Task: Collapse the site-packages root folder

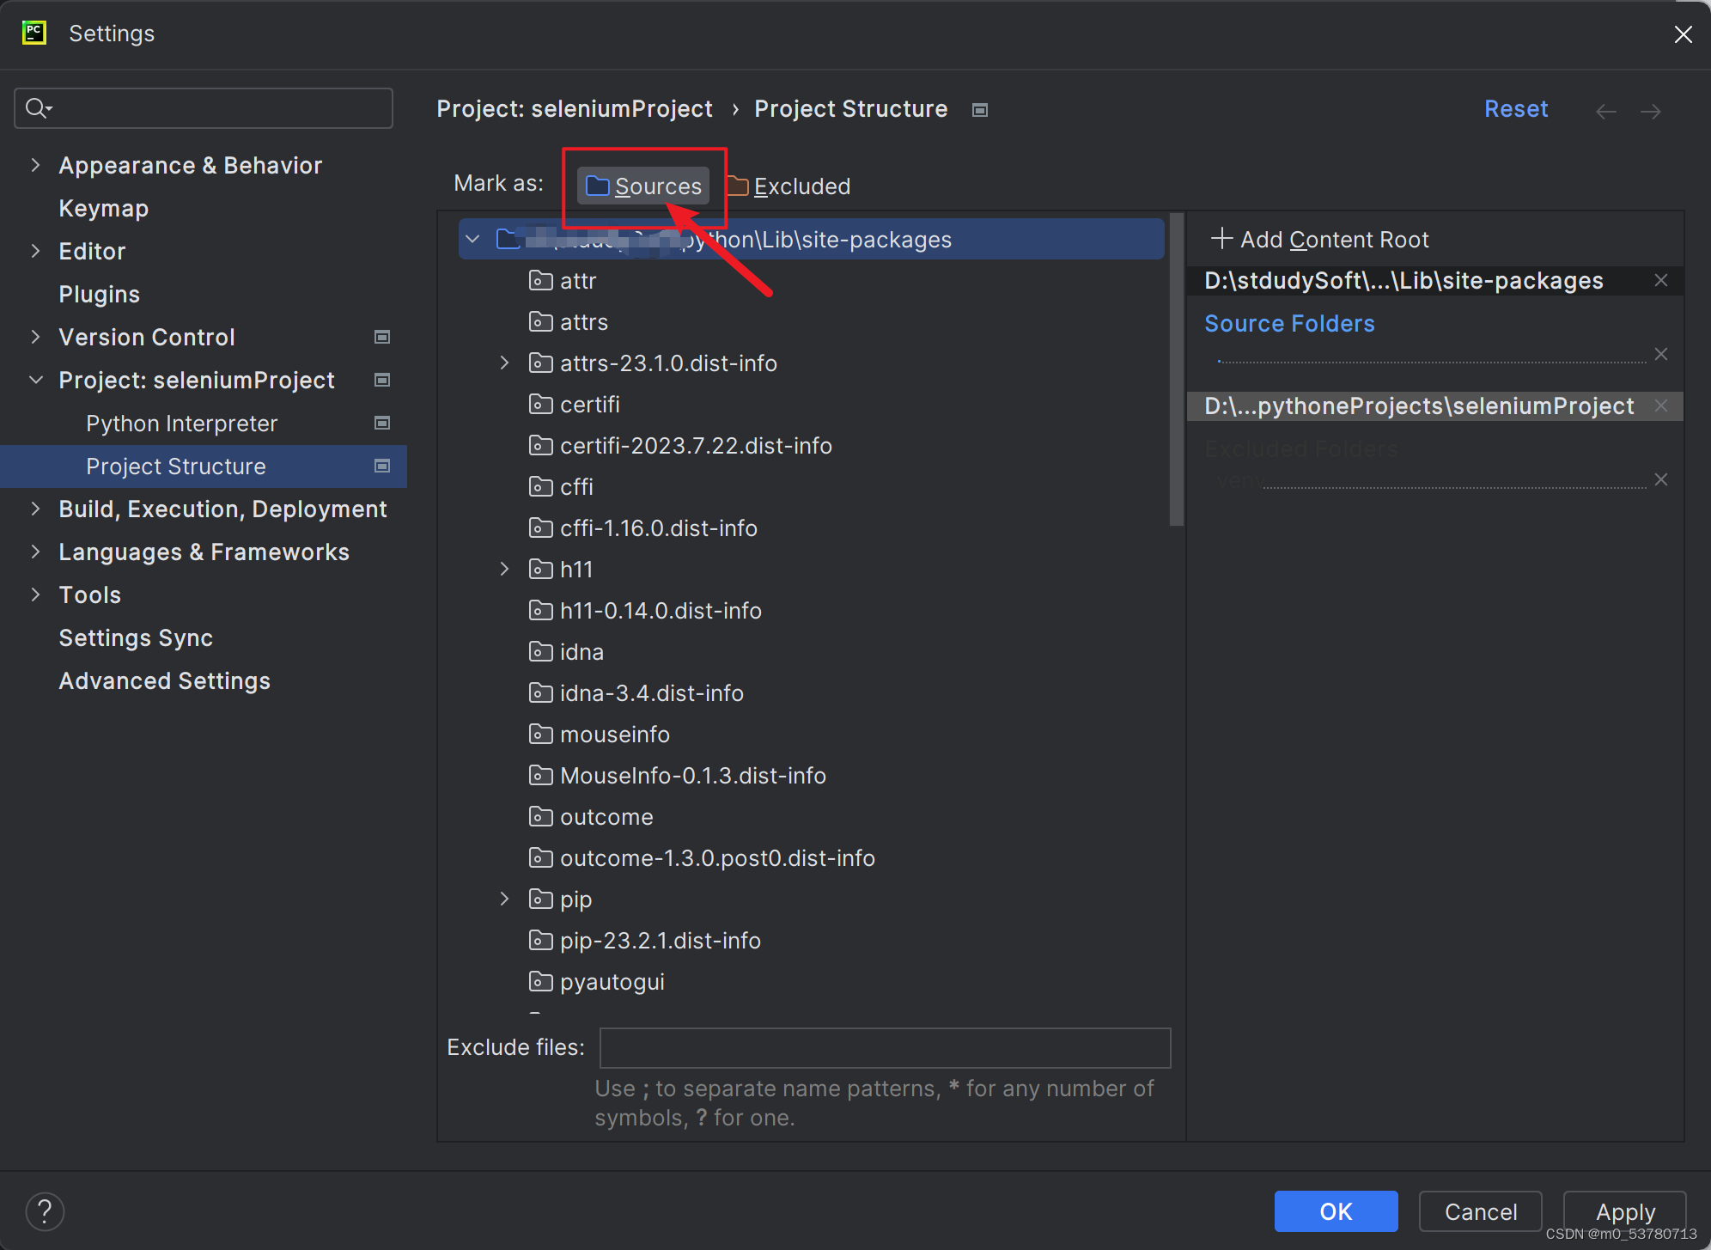Action: coord(473,239)
